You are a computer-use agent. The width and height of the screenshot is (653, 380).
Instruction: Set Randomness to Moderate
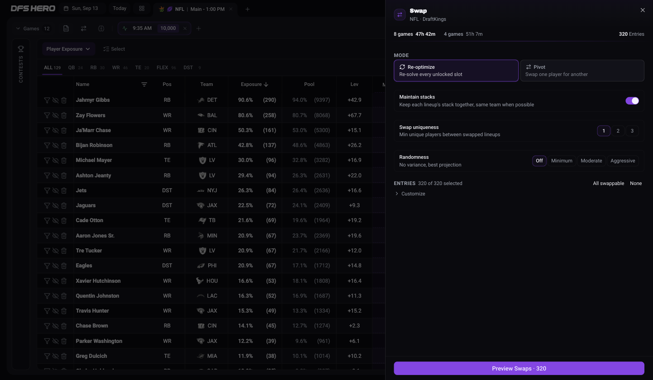[x=591, y=161]
